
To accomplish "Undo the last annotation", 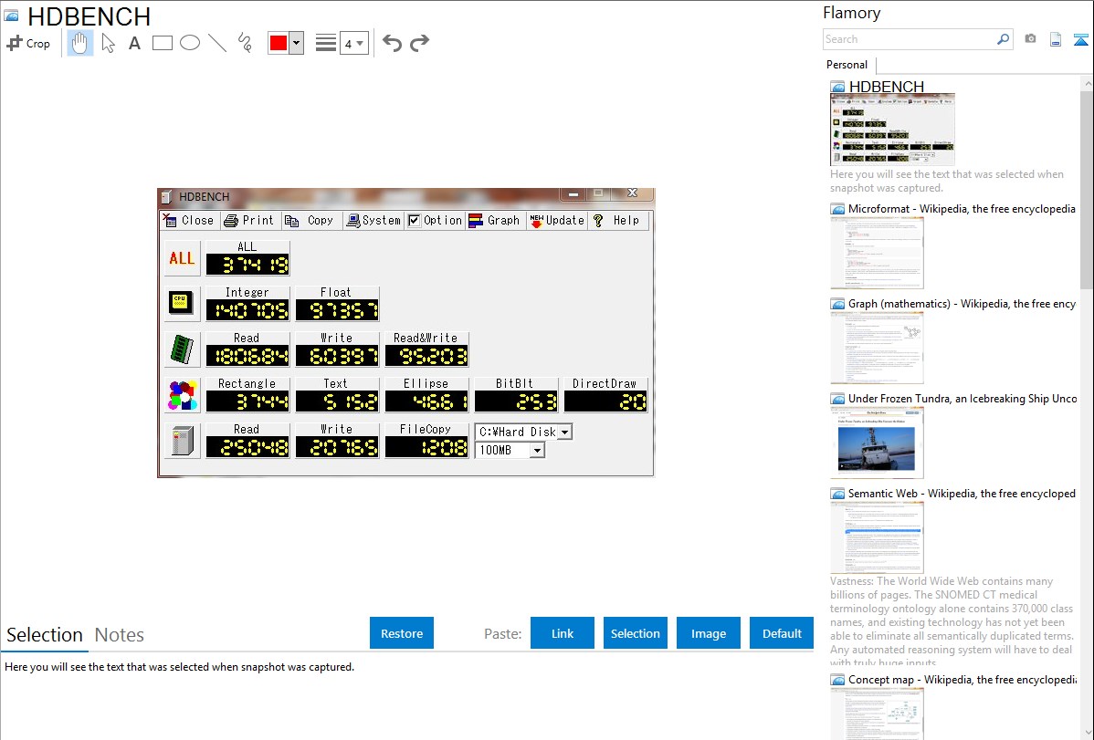I will click(392, 43).
